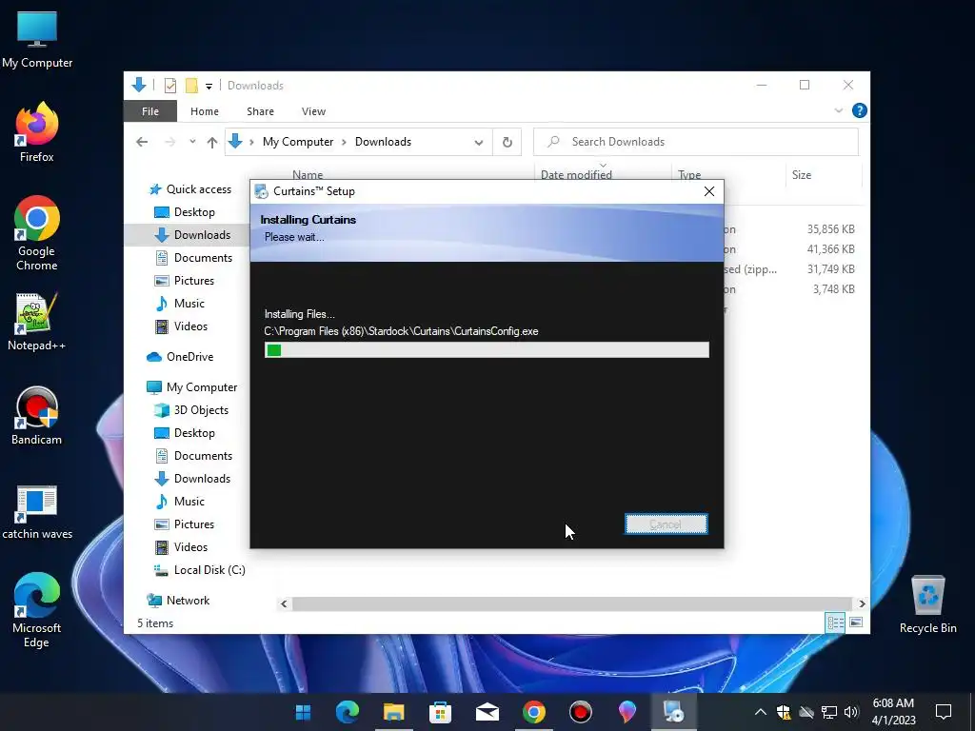
Task: Open My Computer desktop icon
Action: 37,39
